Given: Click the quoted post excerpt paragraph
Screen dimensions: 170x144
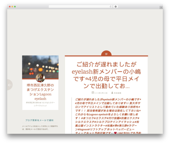Looking at the screenshot, I should click(108, 116).
